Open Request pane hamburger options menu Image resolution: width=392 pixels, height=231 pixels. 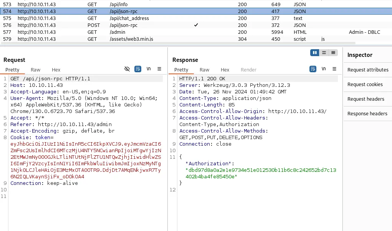159,69
